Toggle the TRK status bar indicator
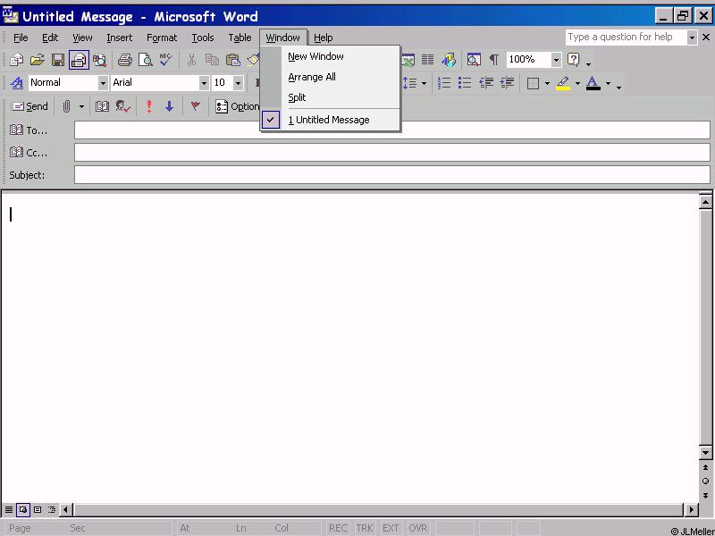The width and height of the screenshot is (715, 536). tap(365, 528)
